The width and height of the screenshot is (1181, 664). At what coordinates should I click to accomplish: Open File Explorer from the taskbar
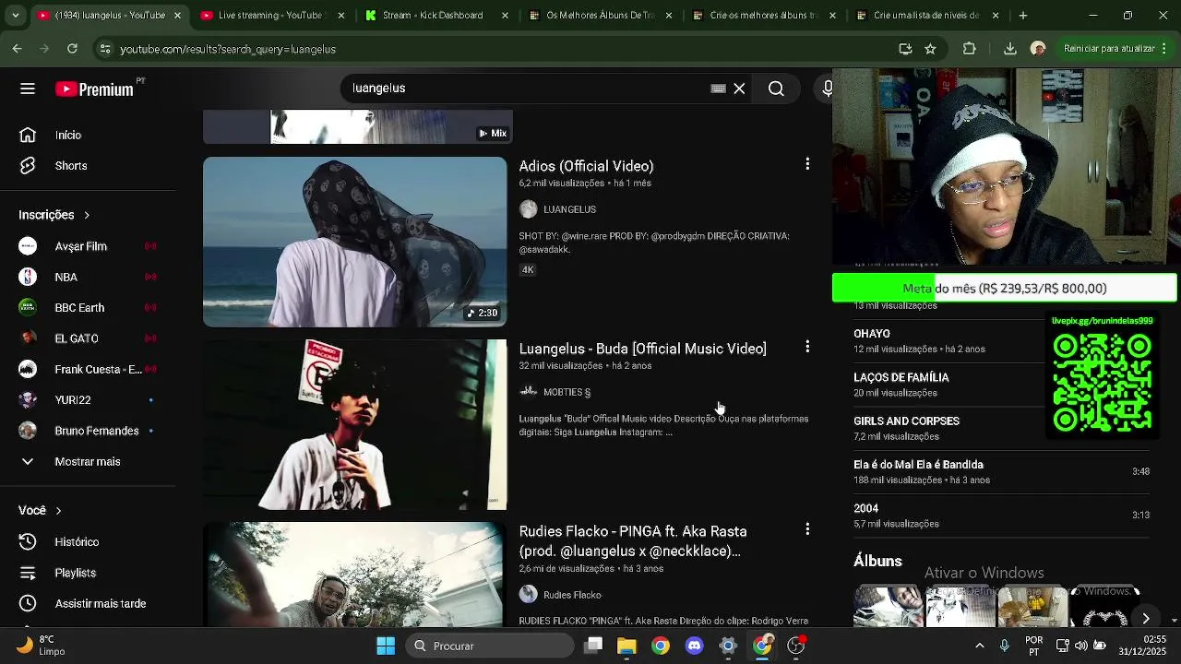(626, 646)
